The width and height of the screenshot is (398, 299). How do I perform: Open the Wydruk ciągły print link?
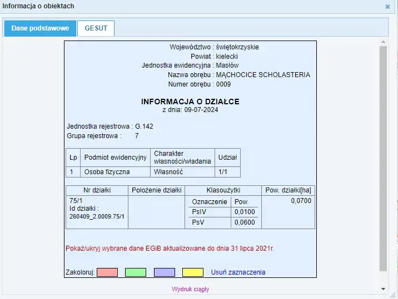[190, 289]
